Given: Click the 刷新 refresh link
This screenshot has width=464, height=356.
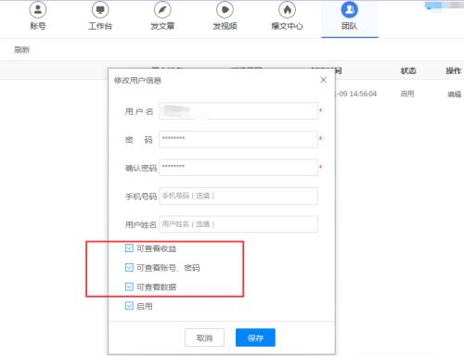Looking at the screenshot, I should click(22, 50).
